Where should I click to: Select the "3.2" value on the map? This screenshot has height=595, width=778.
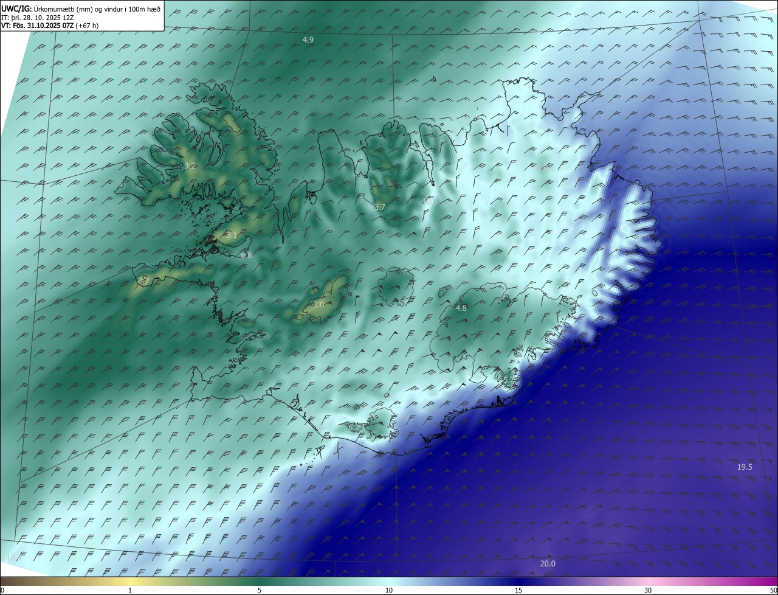coord(190,165)
